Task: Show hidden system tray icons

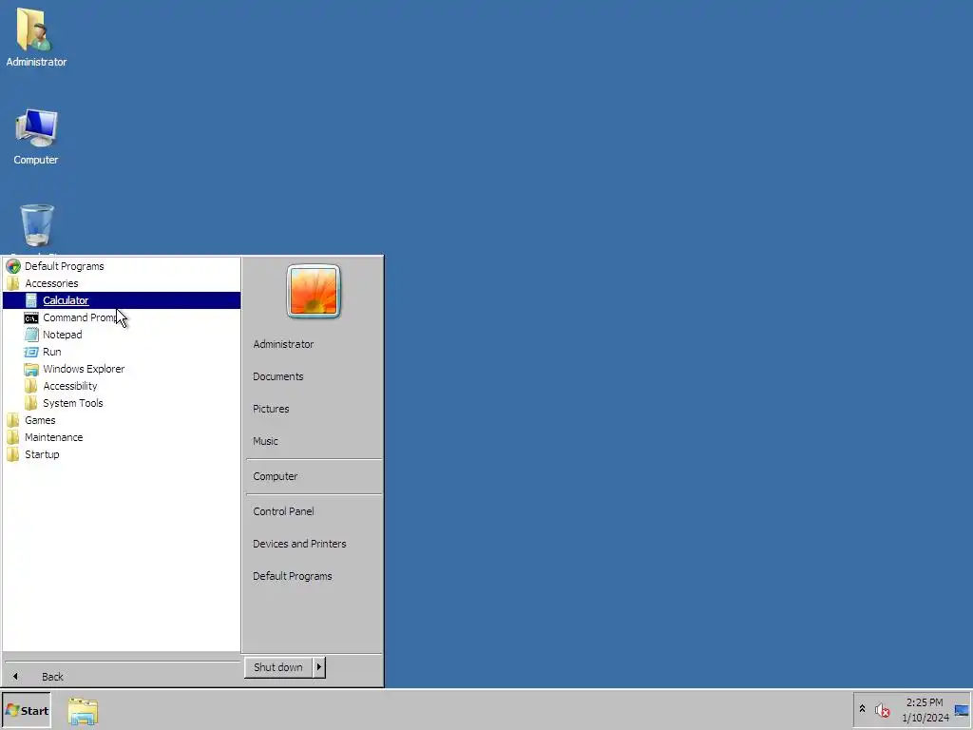Action: pos(862,709)
